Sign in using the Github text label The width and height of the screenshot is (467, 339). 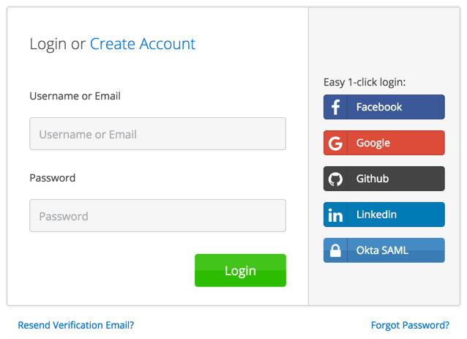pos(373,179)
